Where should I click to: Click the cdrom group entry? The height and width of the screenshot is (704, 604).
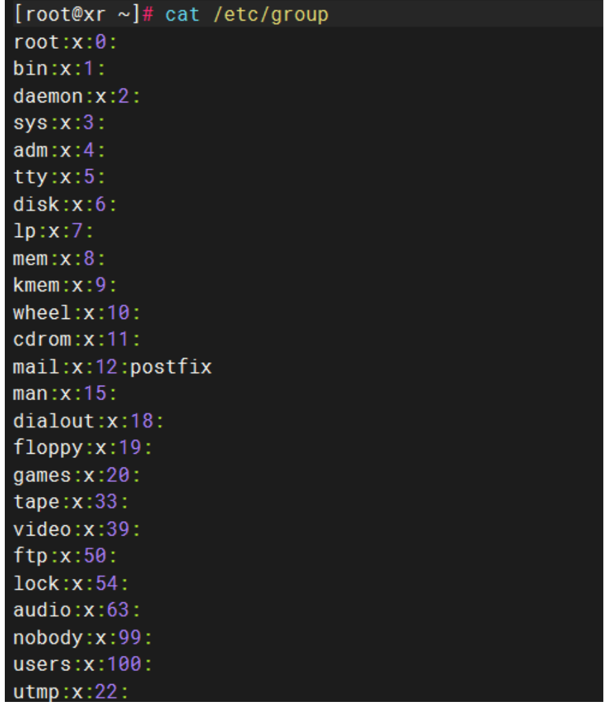click(x=77, y=340)
